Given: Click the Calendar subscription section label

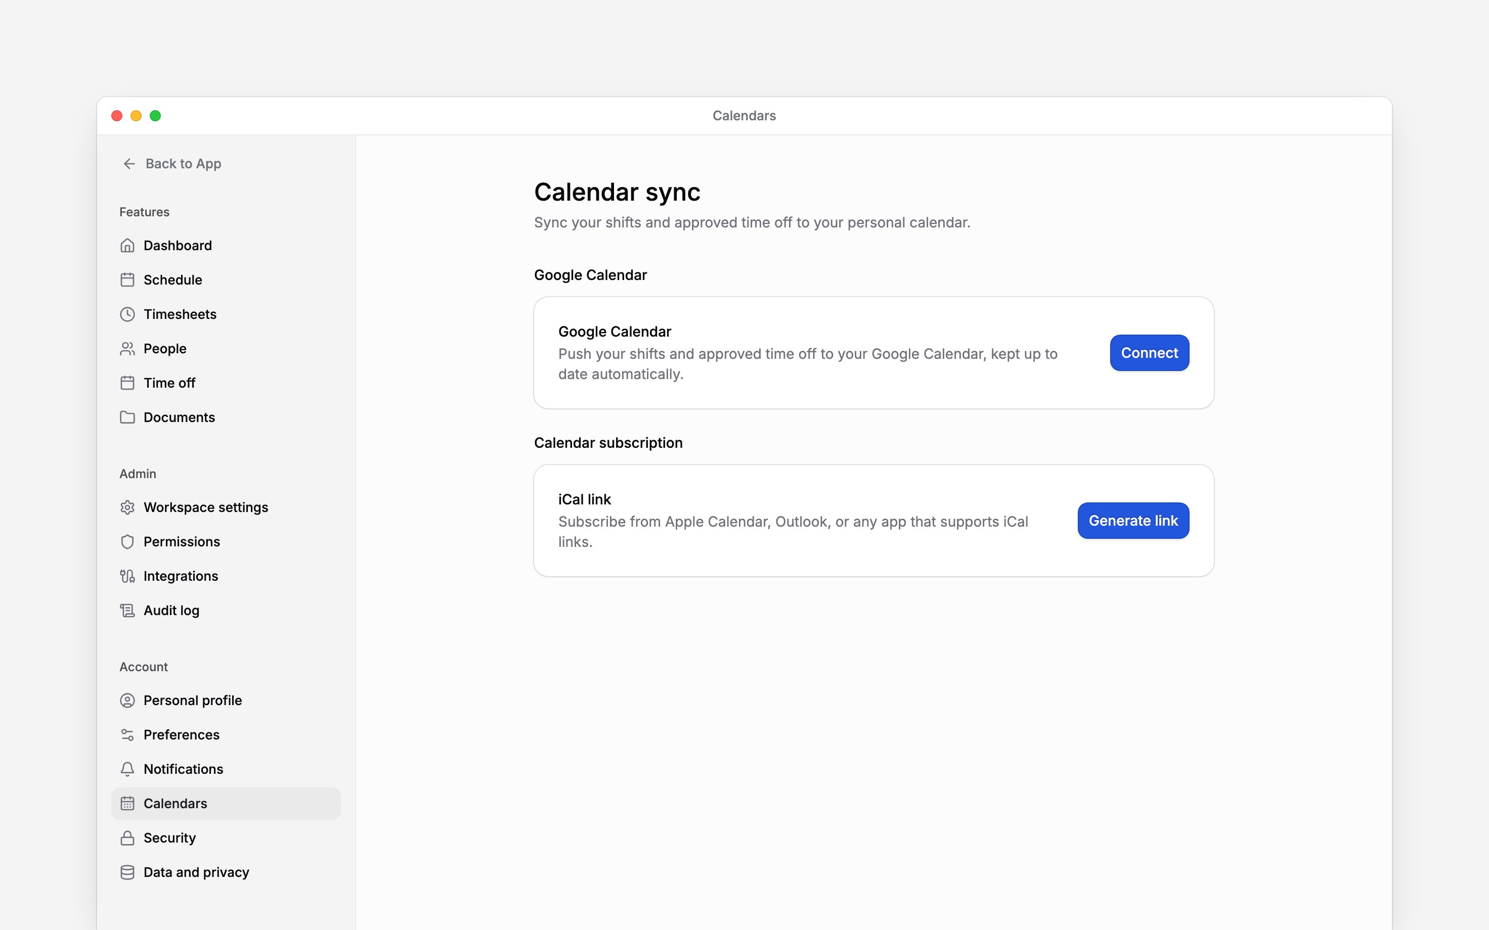Looking at the screenshot, I should pyautogui.click(x=608, y=443).
